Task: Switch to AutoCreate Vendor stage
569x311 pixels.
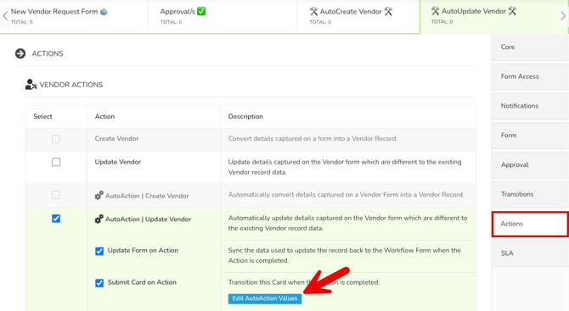Action: (x=358, y=17)
